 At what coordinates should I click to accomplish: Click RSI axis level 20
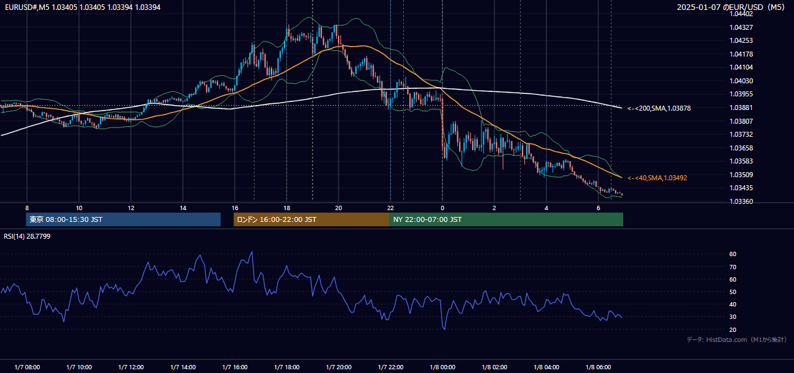pyautogui.click(x=733, y=329)
